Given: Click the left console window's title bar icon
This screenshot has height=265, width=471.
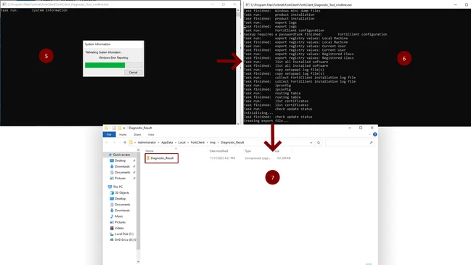Looking at the screenshot, I should (4, 4).
